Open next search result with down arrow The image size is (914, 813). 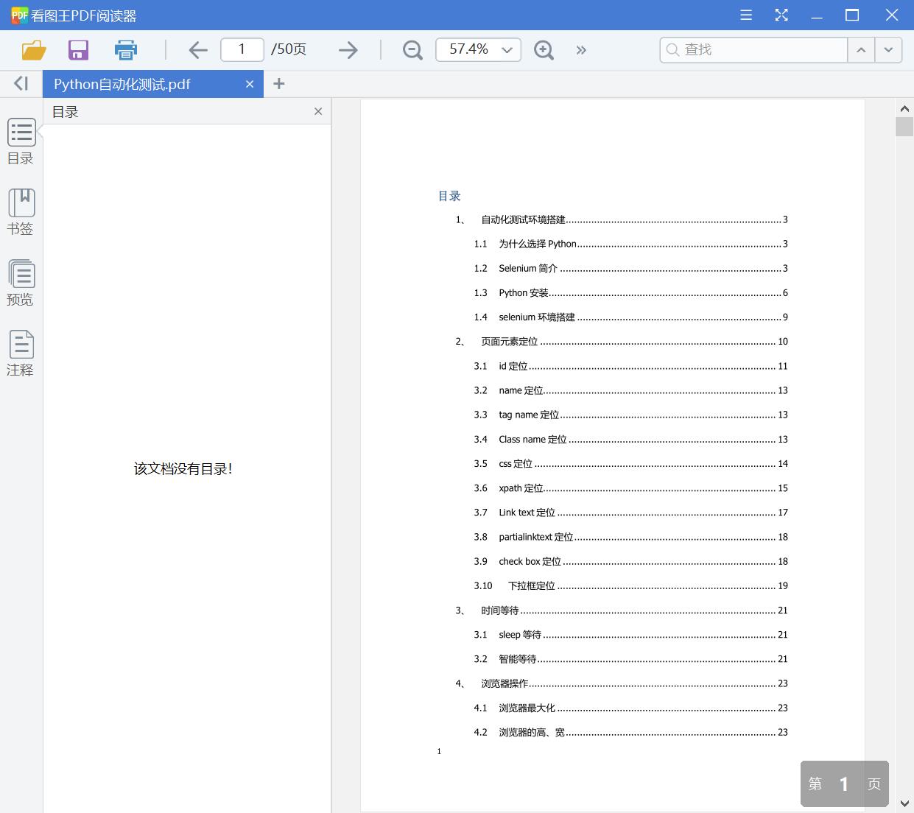(888, 49)
